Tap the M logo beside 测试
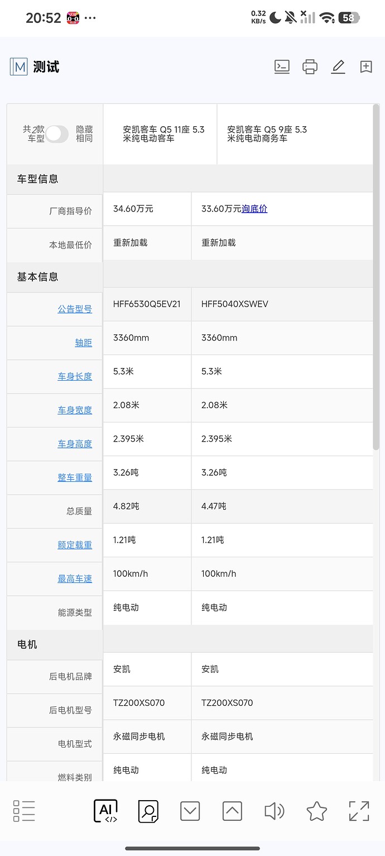The width and height of the screenshot is (385, 856). pos(18,66)
